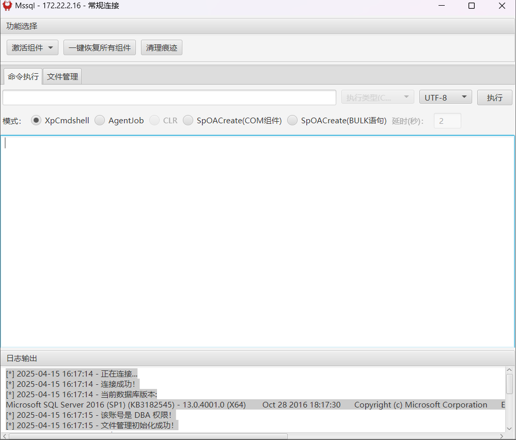Click the command input field
Viewport: 516px width, 440px height.
point(169,97)
